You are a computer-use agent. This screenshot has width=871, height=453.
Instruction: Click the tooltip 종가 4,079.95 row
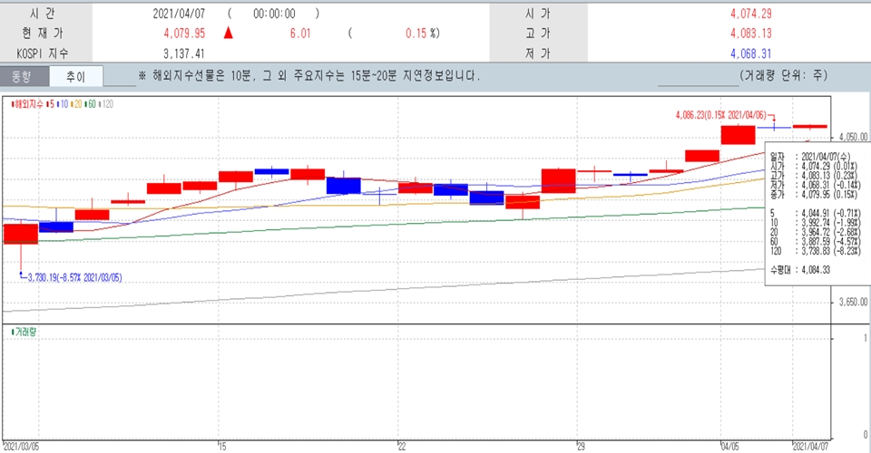tap(814, 195)
